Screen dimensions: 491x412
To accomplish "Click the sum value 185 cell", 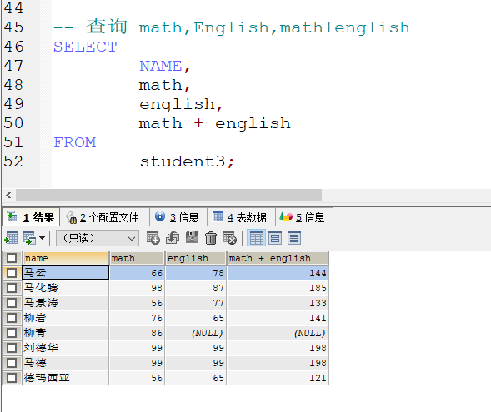I will point(278,288).
